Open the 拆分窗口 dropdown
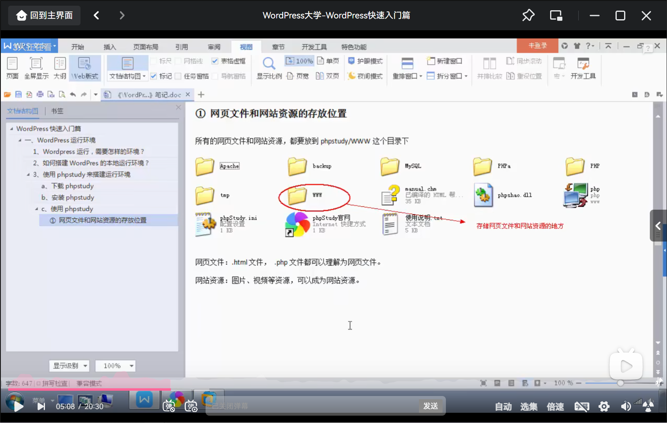Viewport: 667px width, 423px height. click(447, 76)
